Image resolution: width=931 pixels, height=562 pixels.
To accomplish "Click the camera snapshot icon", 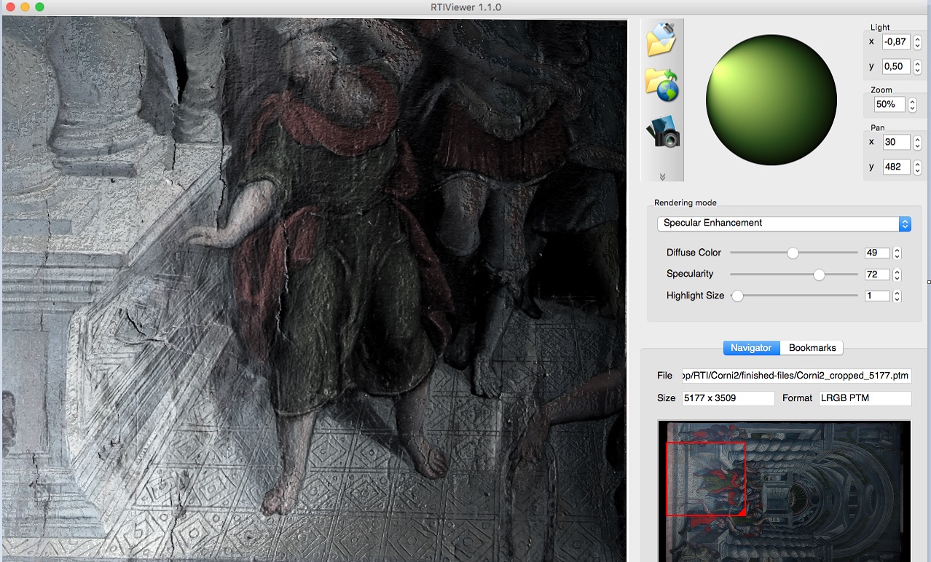I will point(662,132).
